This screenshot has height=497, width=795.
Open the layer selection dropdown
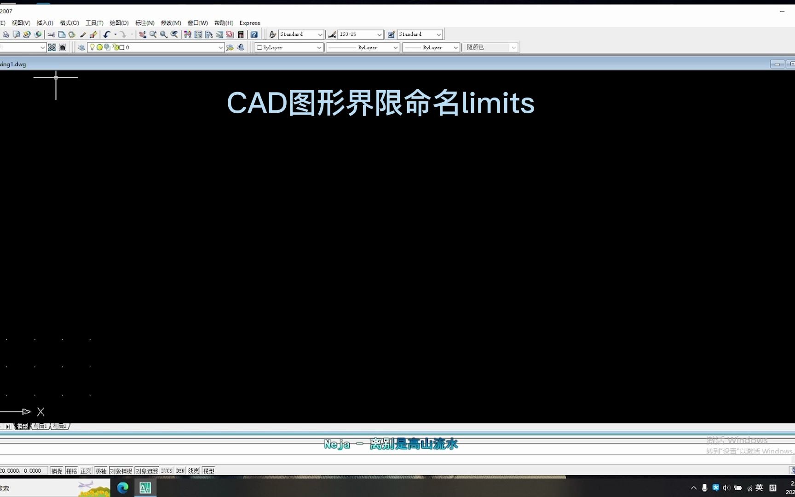pyautogui.click(x=221, y=47)
